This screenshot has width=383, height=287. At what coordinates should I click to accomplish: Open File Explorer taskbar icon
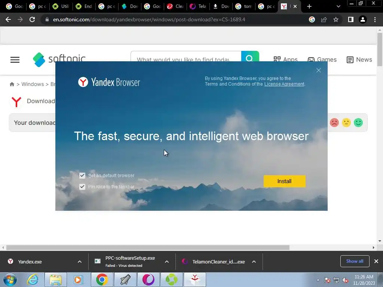[x=56, y=280]
